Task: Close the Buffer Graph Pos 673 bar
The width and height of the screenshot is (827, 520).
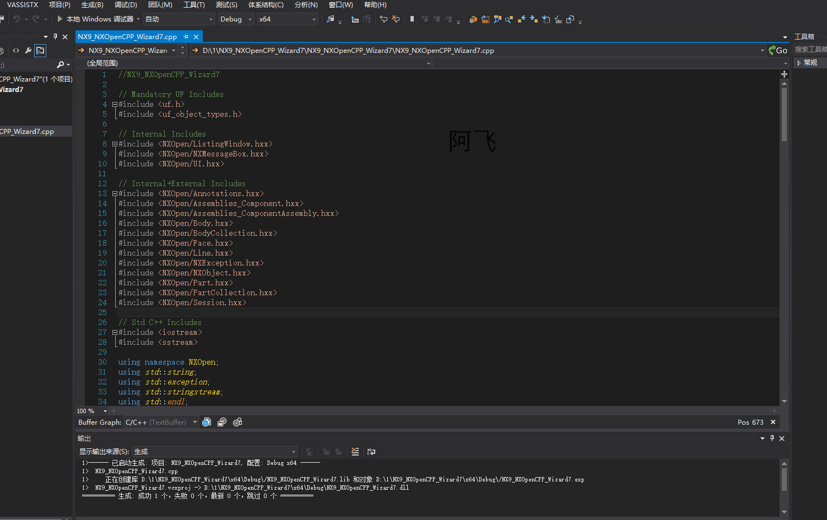Action: tap(773, 422)
